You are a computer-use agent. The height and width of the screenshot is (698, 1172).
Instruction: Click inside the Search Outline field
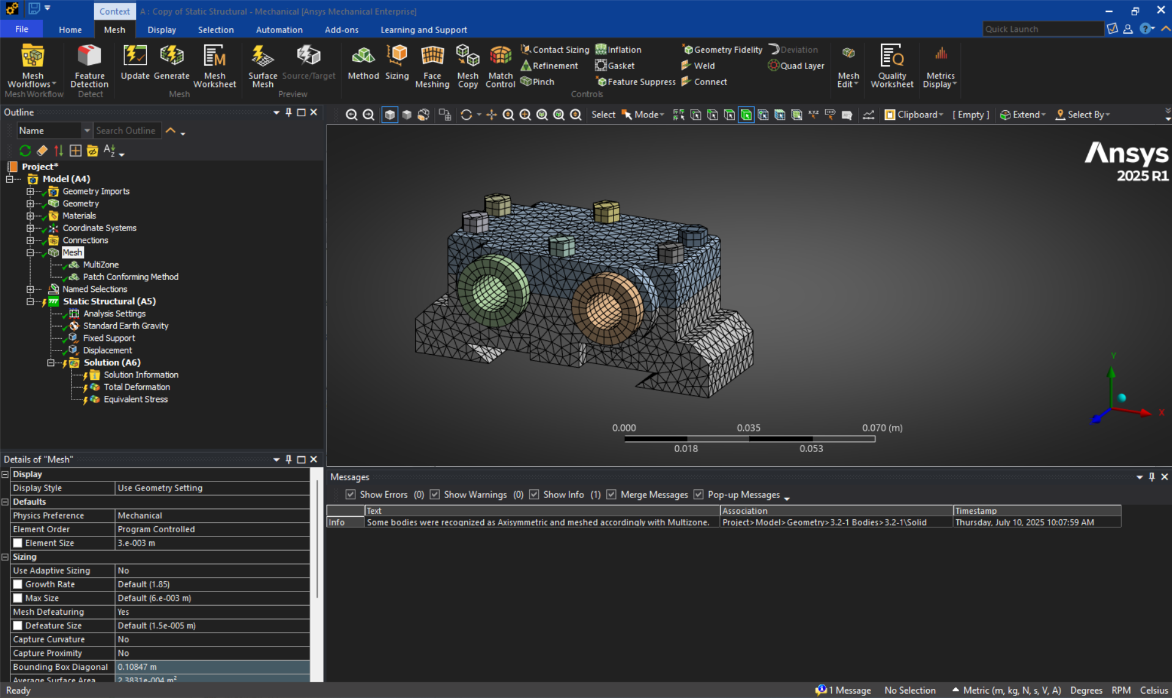pos(127,130)
